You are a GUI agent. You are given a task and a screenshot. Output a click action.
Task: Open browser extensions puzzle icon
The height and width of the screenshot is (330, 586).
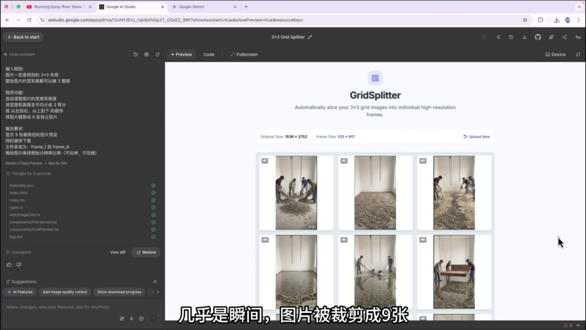[x=540, y=20]
